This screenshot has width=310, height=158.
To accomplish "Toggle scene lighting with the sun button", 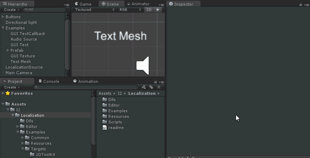I will [157, 10].
